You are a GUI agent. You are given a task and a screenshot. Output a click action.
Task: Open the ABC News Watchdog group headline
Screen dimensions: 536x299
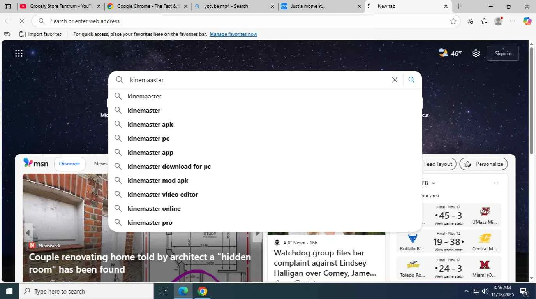[325, 263]
